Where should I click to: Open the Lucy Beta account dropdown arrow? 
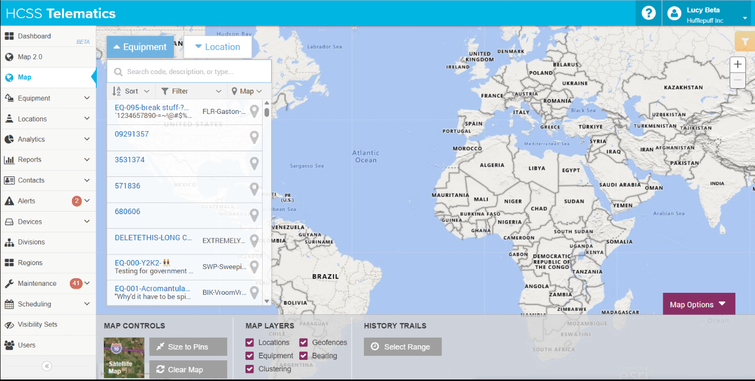(x=745, y=19)
